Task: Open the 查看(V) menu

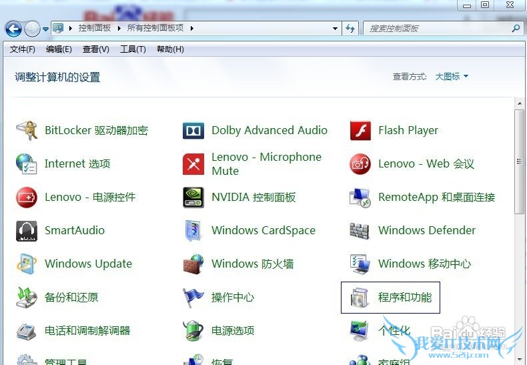Action: [96, 49]
